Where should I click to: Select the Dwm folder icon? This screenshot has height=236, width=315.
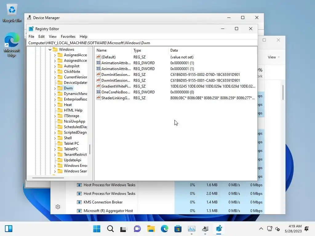(60, 88)
